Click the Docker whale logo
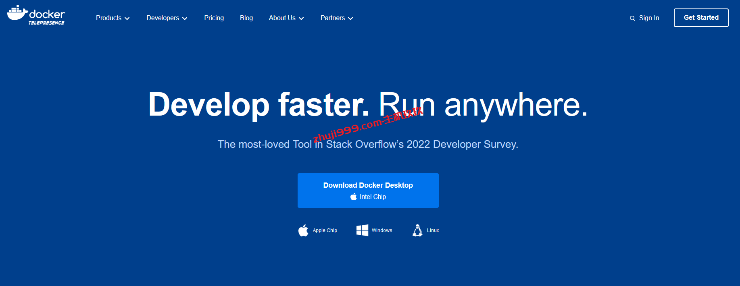Screen dimensions: 740x286 coord(36,15)
